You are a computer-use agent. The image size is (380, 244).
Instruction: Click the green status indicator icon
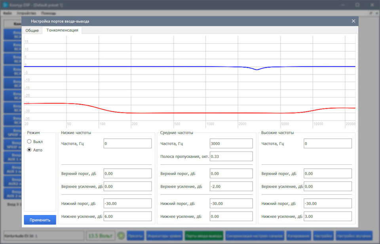121,236
